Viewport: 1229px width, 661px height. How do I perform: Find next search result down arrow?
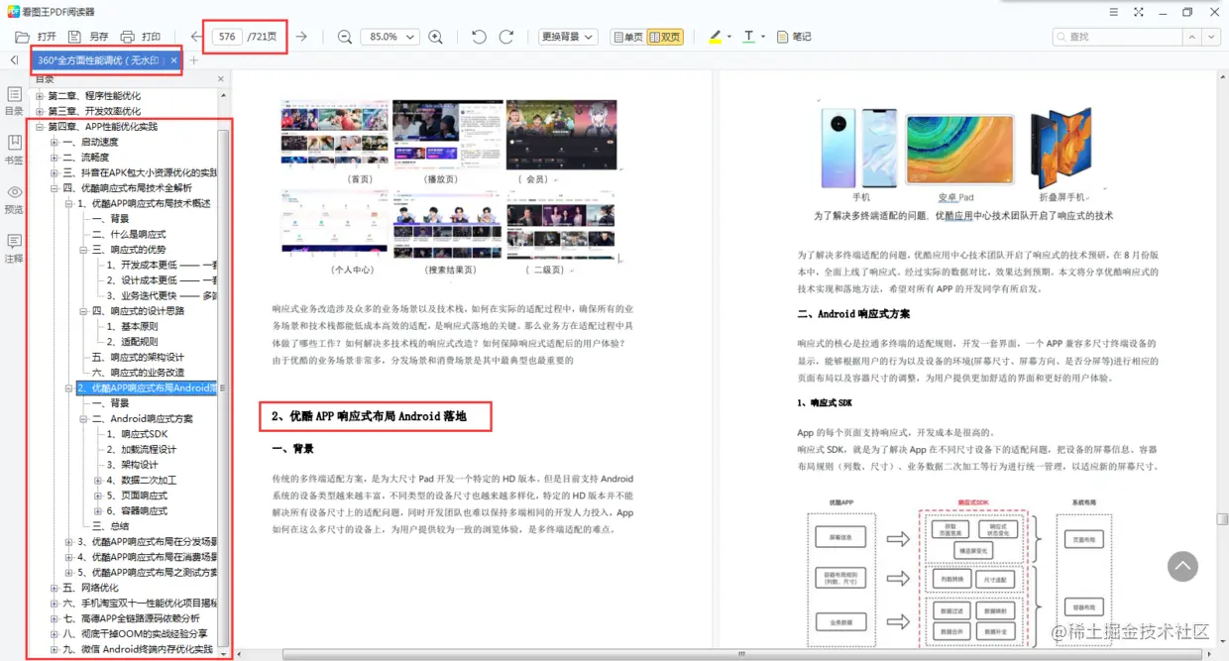pyautogui.click(x=1210, y=37)
